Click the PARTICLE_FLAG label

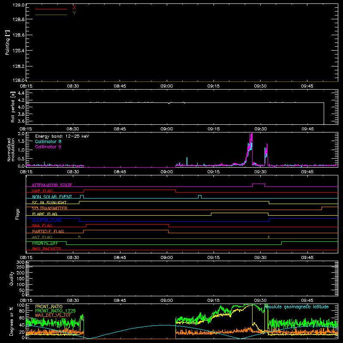coord(48,231)
